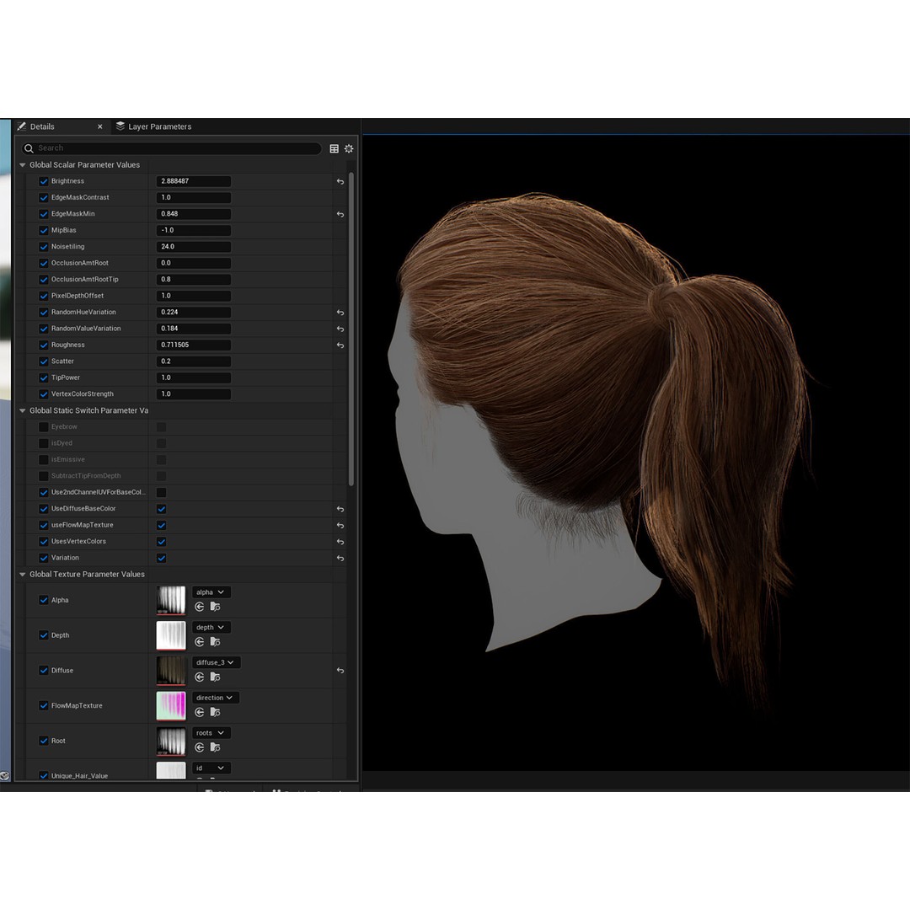Disable the UsesVertexColors parameter
Screen dimensions: 910x910
(161, 541)
